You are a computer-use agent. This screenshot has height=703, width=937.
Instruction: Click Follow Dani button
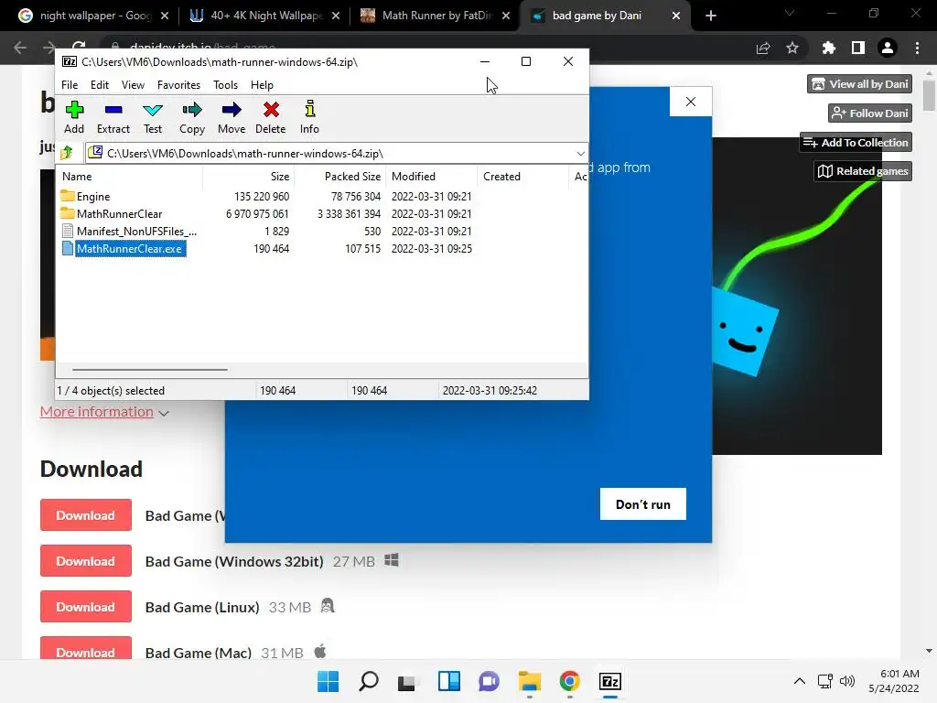[870, 113]
